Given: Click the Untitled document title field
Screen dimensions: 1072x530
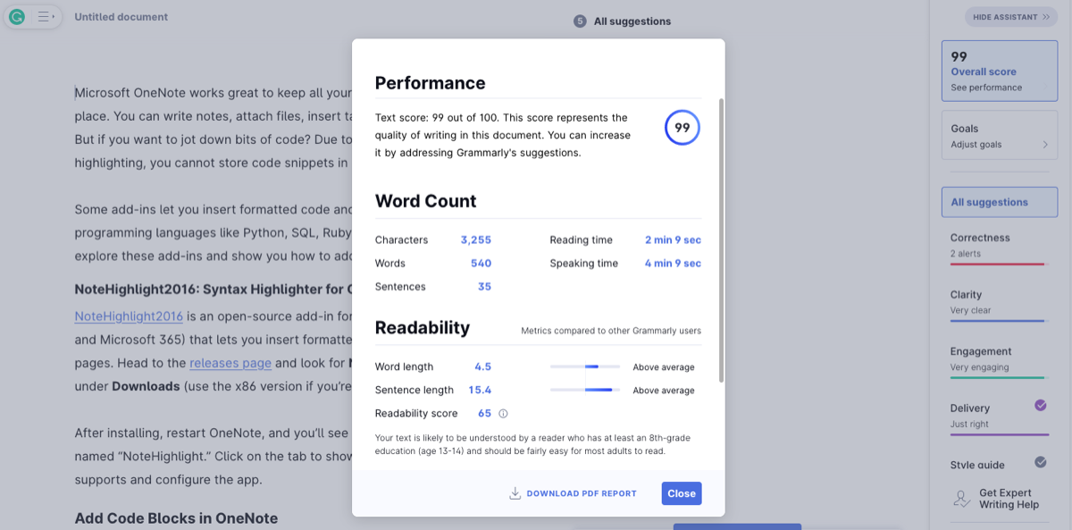Looking at the screenshot, I should point(121,17).
